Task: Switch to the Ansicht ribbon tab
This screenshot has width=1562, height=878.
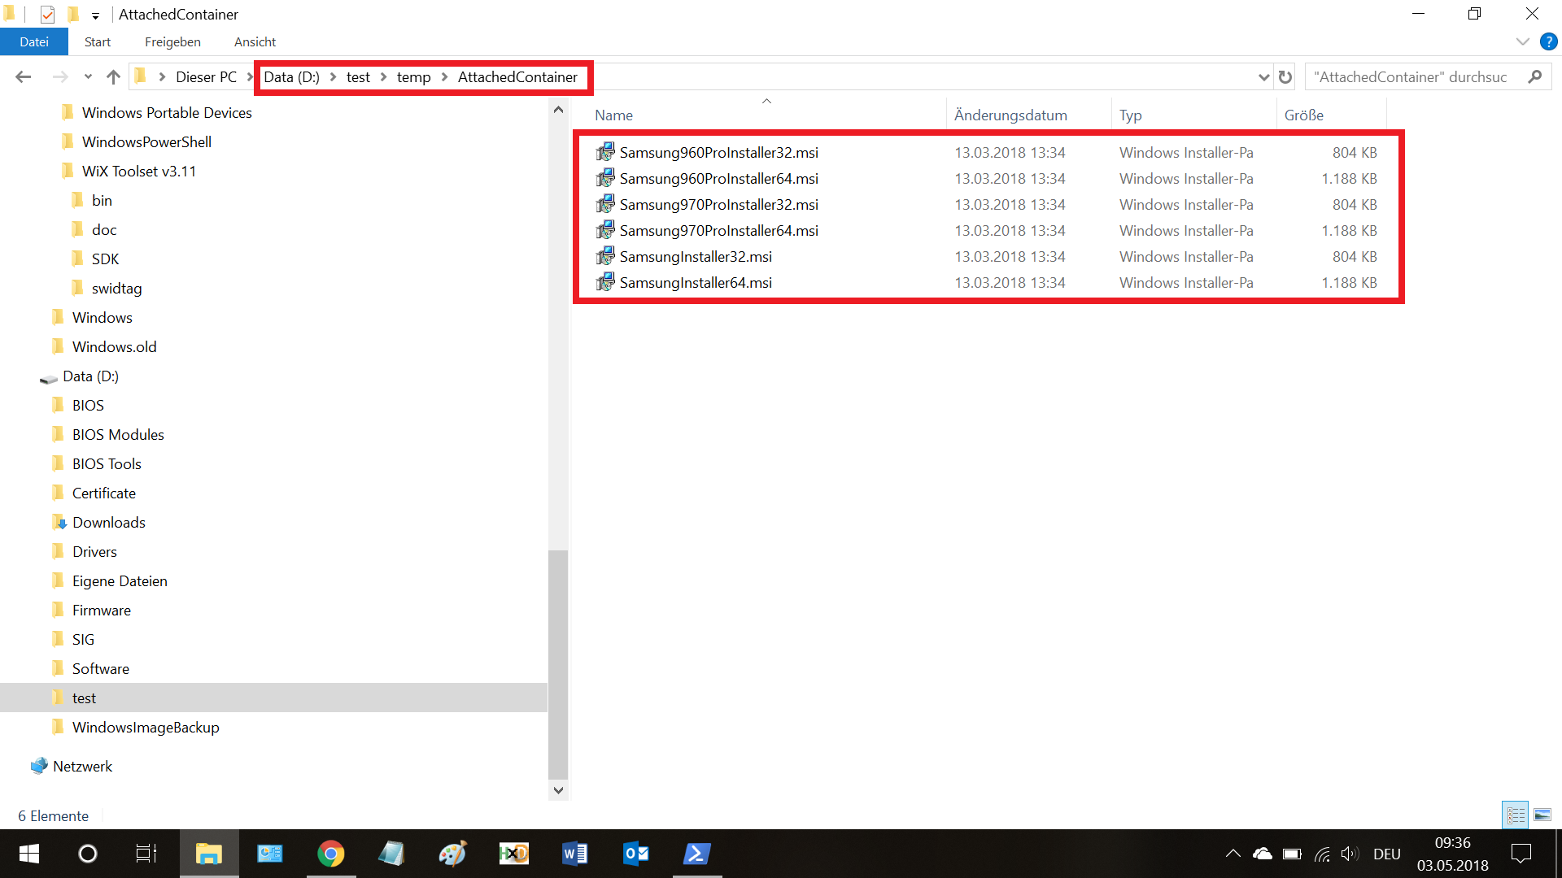Action: coord(255,41)
